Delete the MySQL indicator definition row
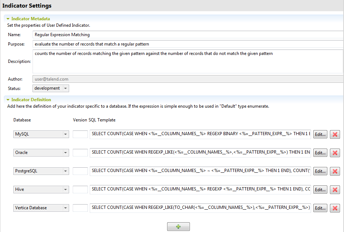The width and height of the screenshot is (344, 232). pyautogui.click(x=335, y=134)
